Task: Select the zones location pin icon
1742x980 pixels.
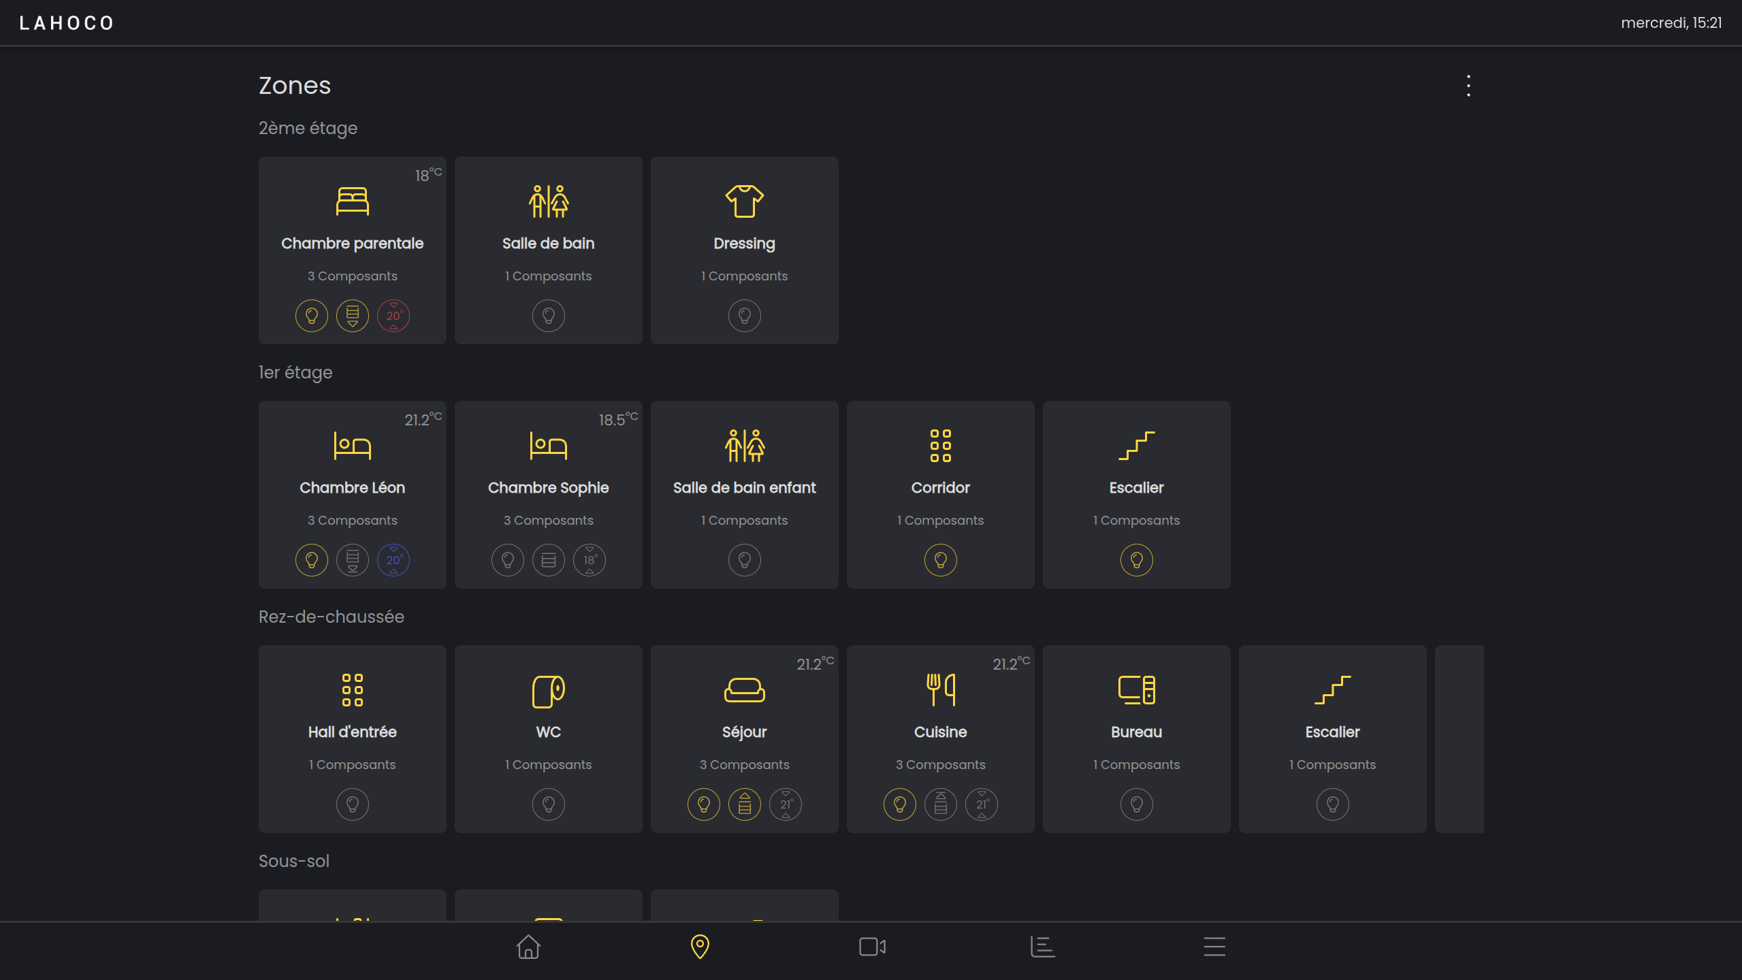Action: [x=700, y=947]
